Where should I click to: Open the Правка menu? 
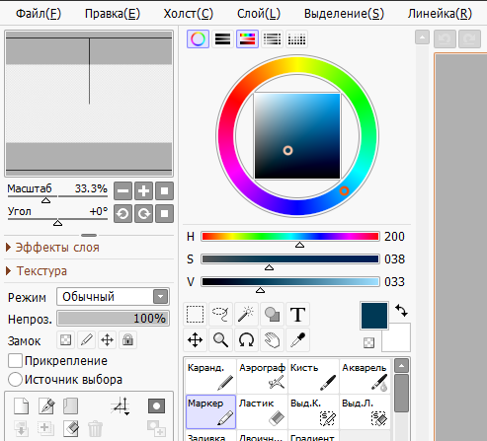[x=113, y=14]
